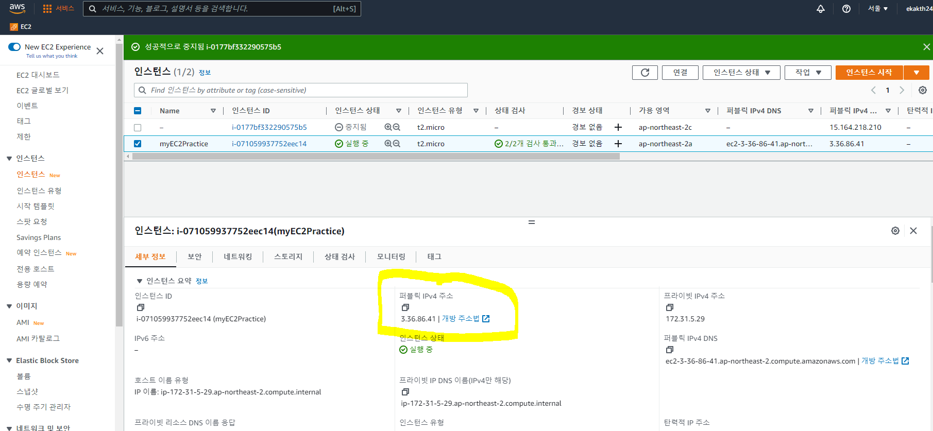The width and height of the screenshot is (933, 431).
Task: Open the notifications bell icon
Action: 821,9
